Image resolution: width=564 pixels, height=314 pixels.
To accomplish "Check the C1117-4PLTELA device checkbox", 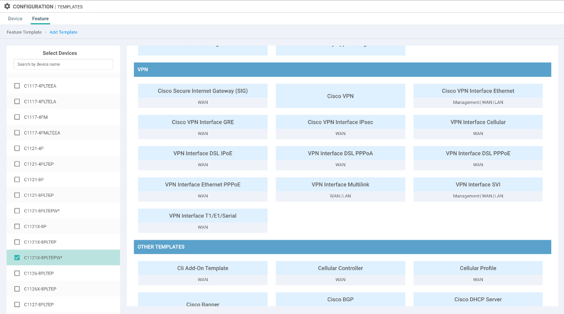I will (x=17, y=101).
